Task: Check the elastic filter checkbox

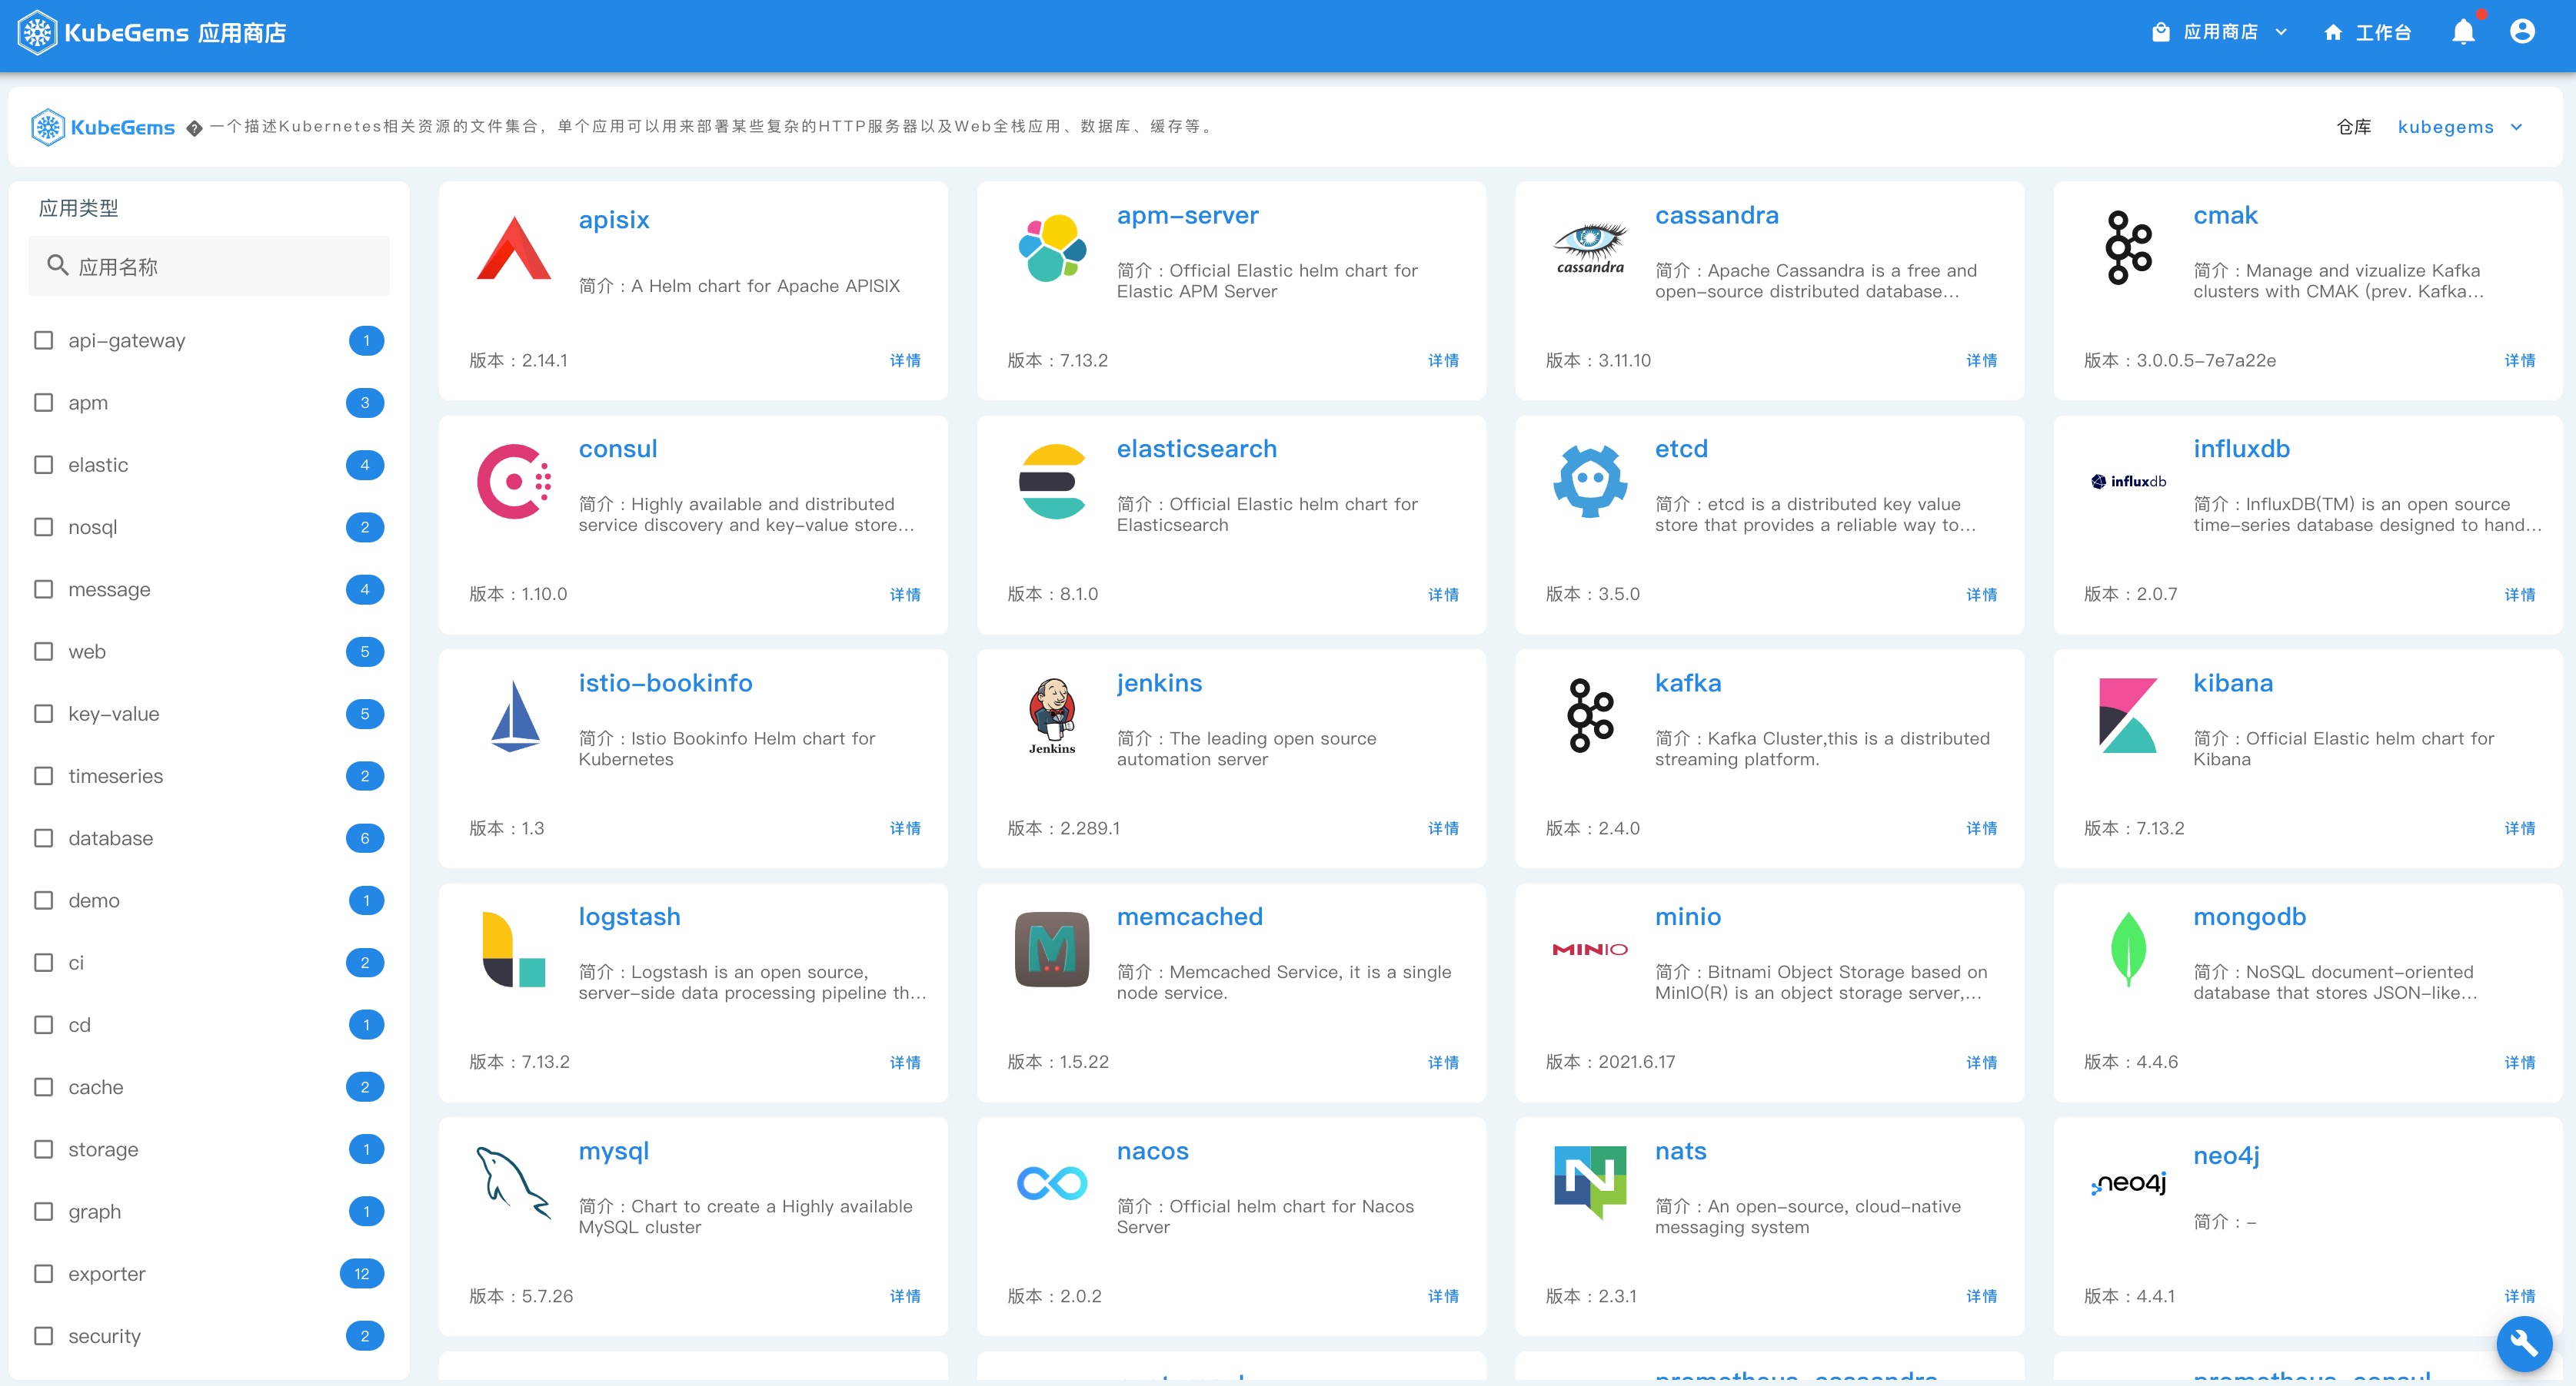Action: point(44,465)
